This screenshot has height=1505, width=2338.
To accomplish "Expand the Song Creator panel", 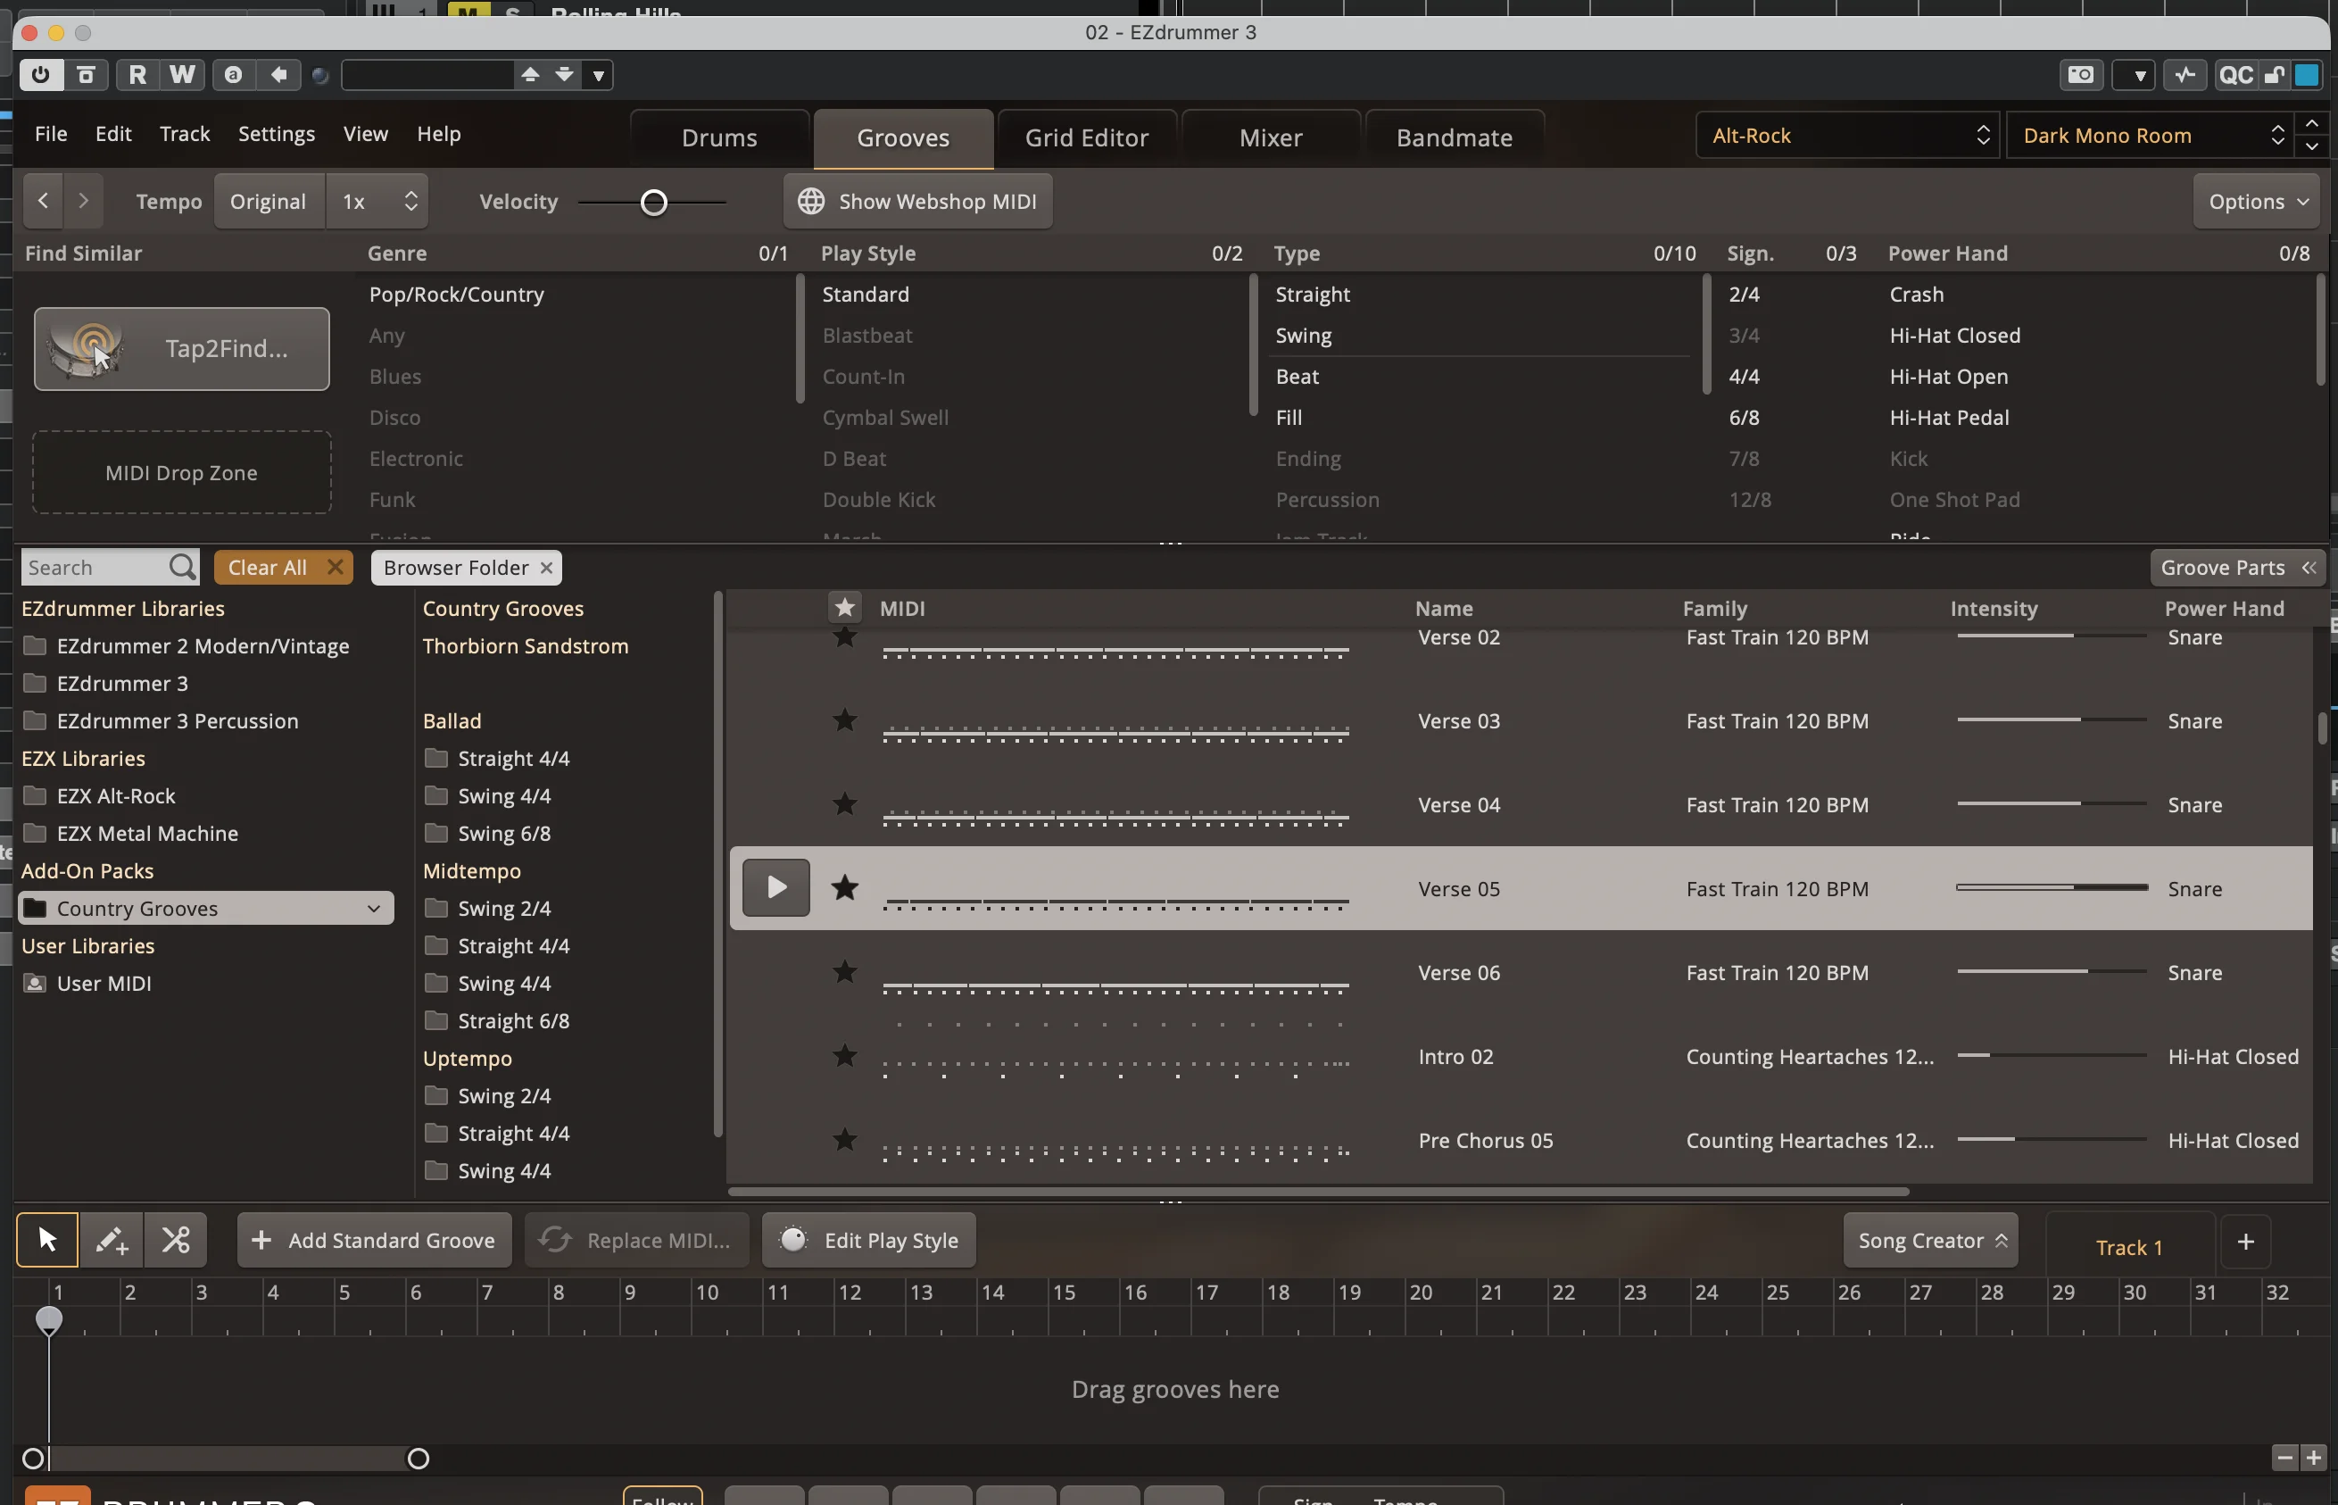I will (x=1929, y=1239).
